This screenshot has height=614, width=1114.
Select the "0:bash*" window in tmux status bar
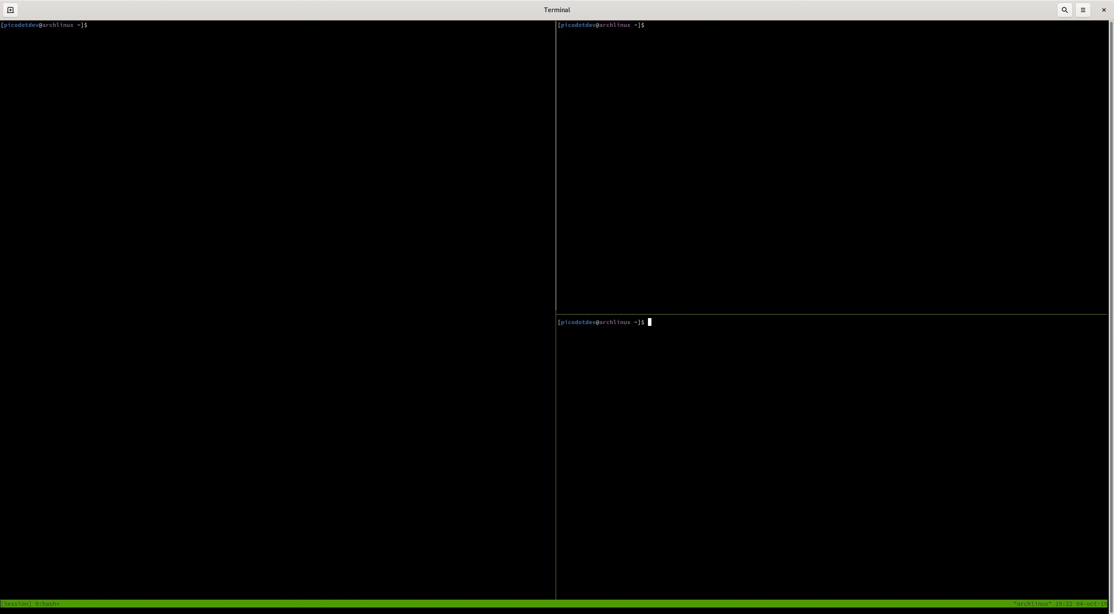coord(47,604)
